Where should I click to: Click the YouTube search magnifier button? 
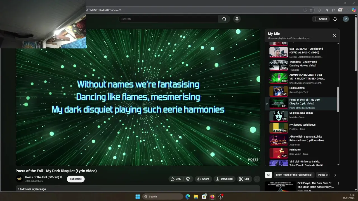click(224, 19)
